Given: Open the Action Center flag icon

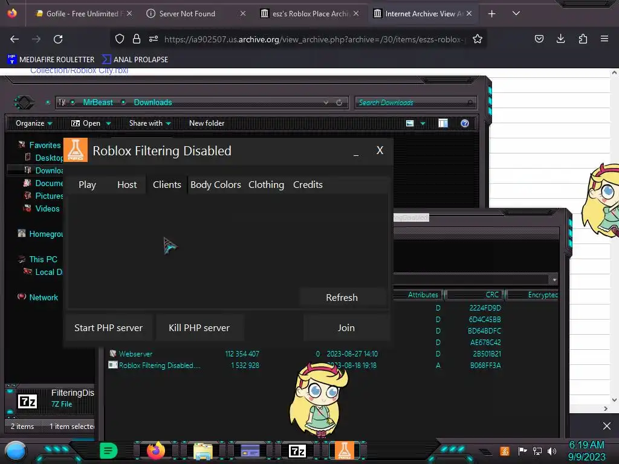Looking at the screenshot, I should [523, 451].
